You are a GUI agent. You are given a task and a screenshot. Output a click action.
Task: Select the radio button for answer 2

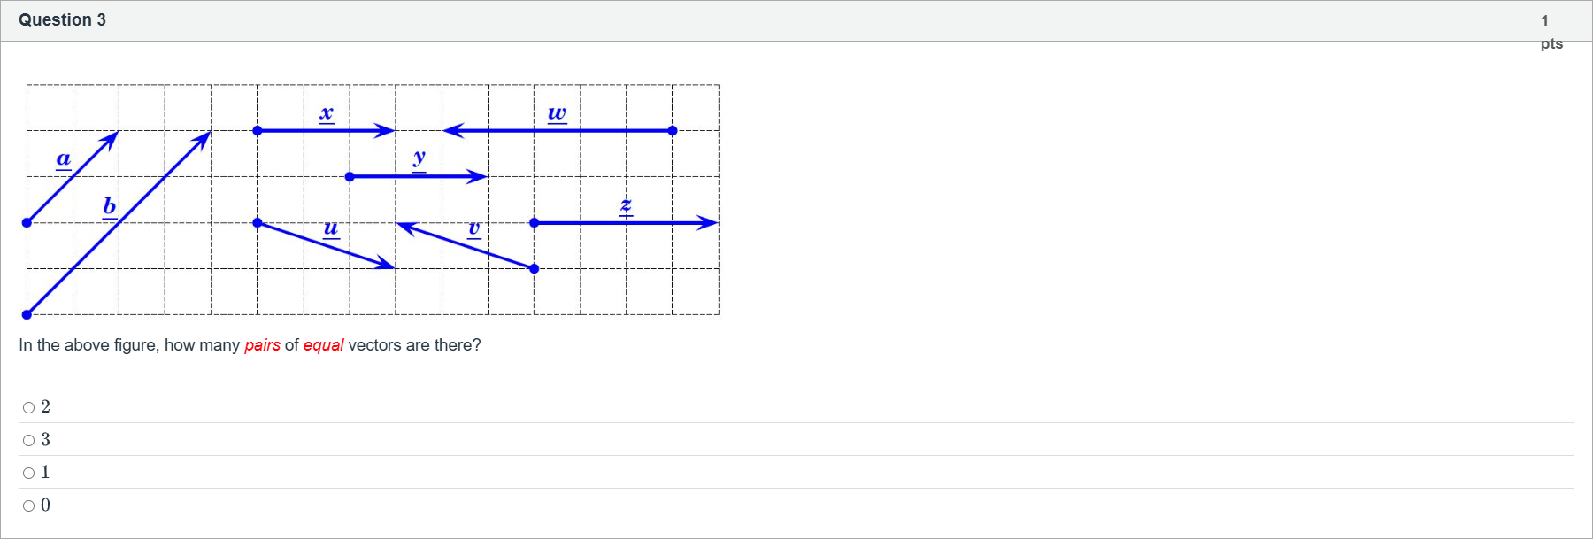29,406
